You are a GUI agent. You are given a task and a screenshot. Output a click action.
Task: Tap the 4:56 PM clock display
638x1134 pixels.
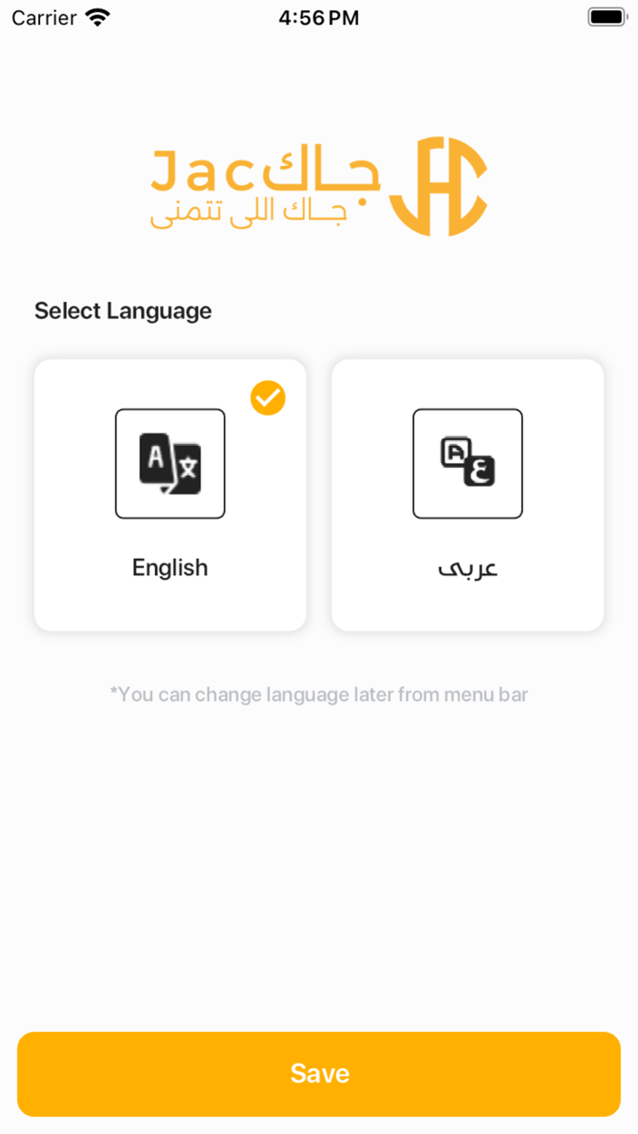click(x=319, y=16)
